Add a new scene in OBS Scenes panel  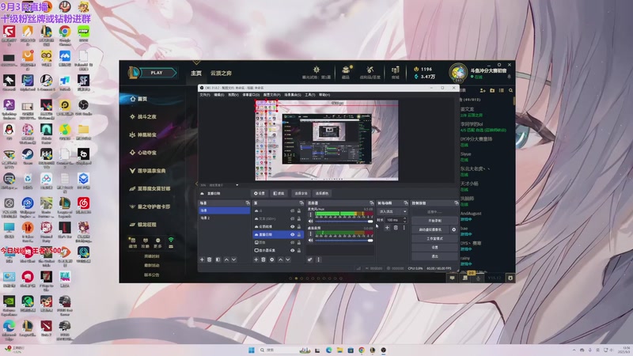(x=202, y=259)
